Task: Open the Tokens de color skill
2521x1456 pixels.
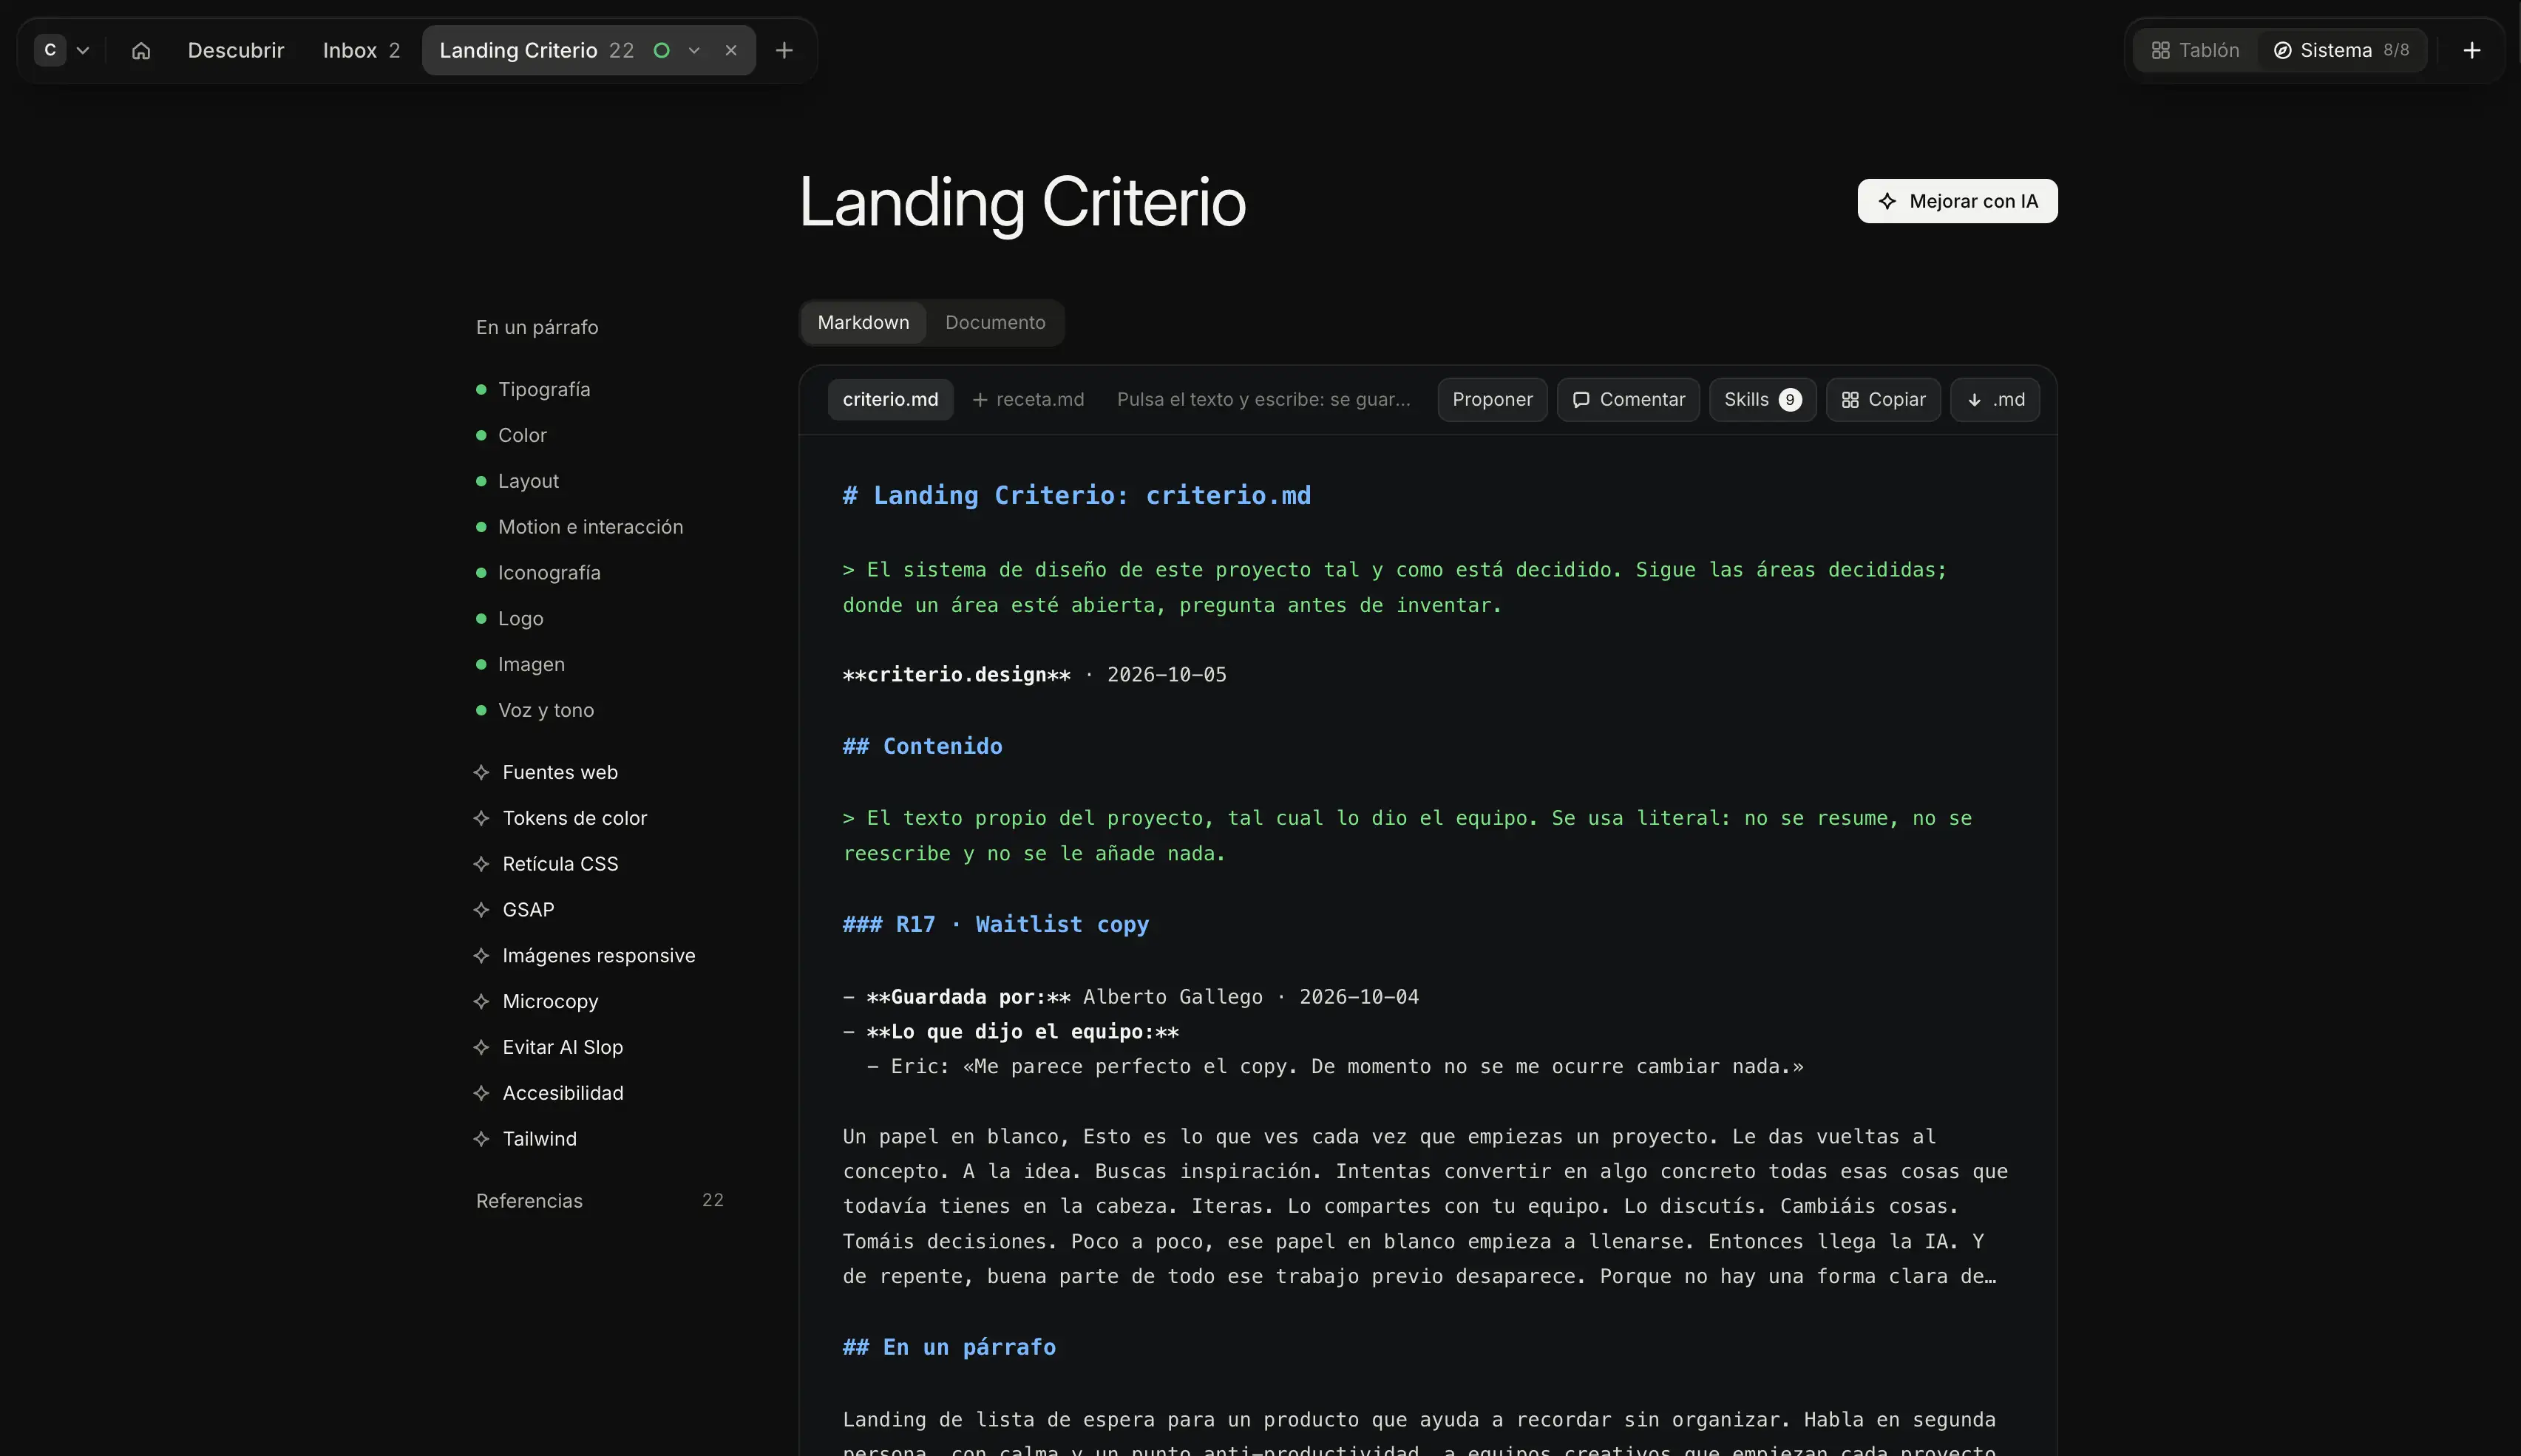Action: 560,818
